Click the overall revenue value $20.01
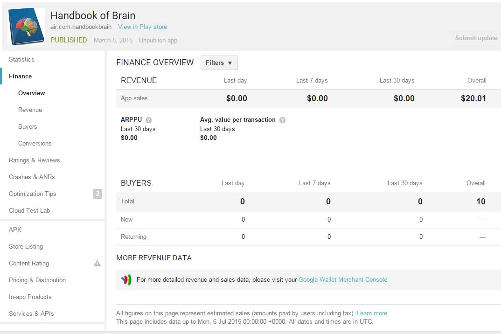This screenshot has height=334, width=501. click(473, 98)
